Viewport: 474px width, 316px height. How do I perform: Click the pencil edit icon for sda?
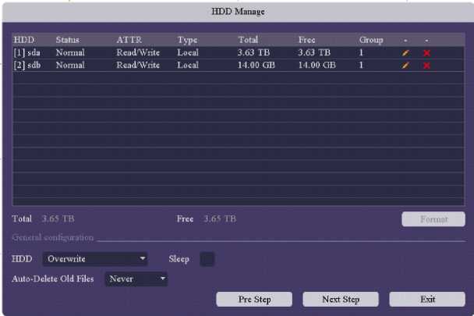[x=405, y=52]
